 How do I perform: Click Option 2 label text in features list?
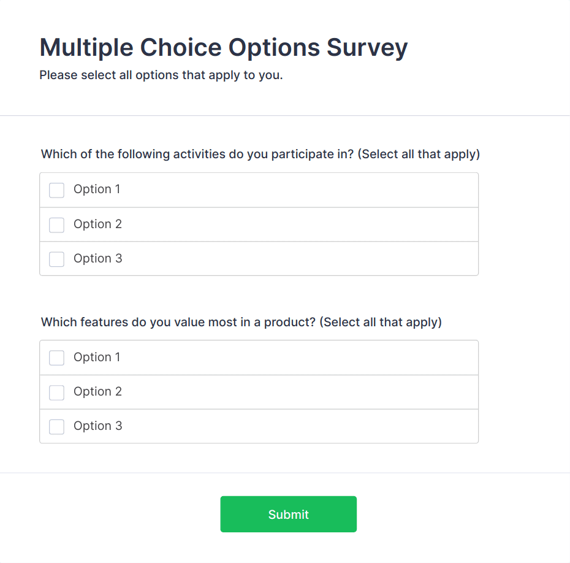click(x=97, y=392)
